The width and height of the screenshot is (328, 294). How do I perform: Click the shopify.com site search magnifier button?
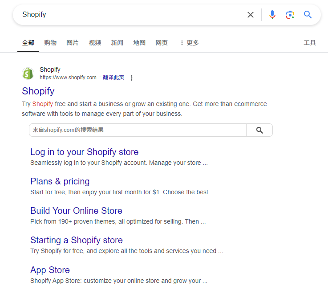click(259, 130)
